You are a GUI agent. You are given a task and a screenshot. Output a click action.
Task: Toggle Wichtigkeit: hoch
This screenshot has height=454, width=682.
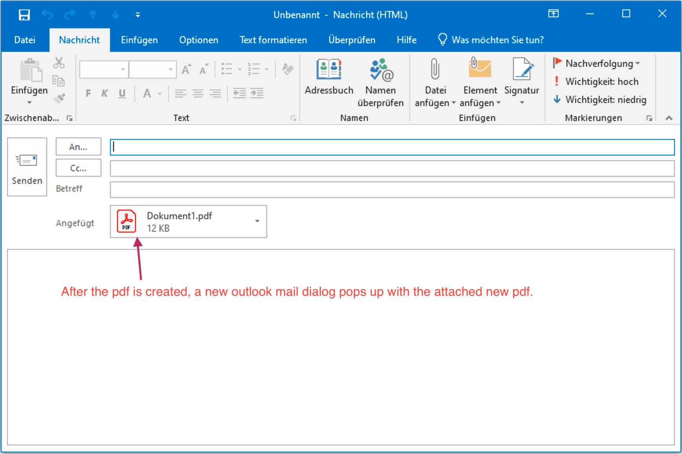point(596,82)
